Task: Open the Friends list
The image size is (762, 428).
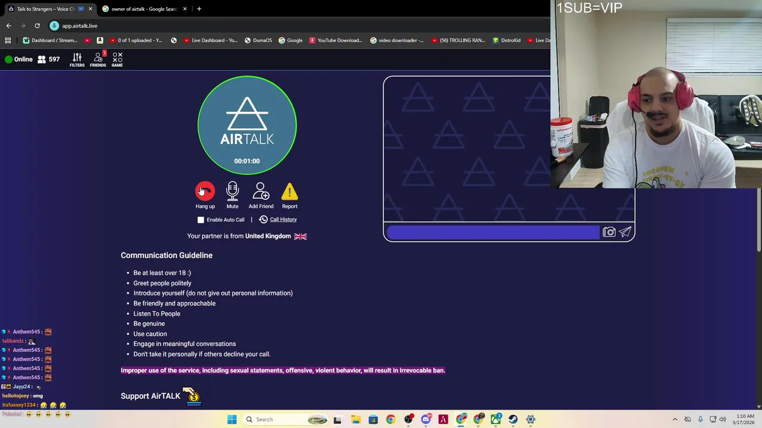Action: [x=98, y=59]
